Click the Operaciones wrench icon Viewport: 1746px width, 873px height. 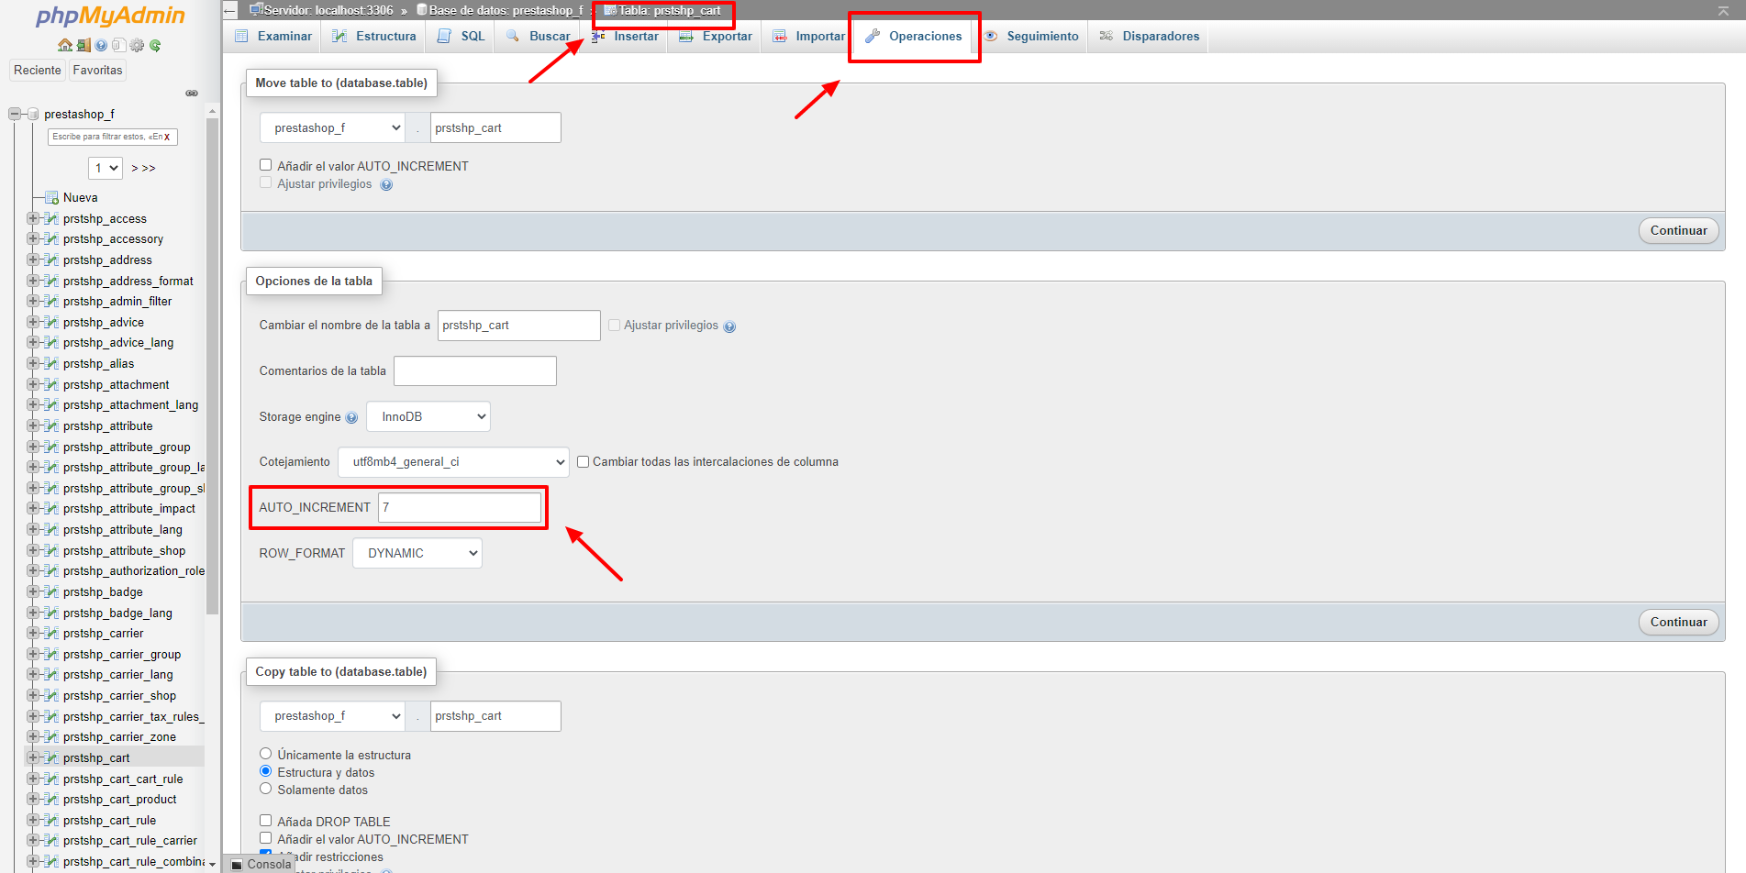pyautogui.click(x=873, y=36)
